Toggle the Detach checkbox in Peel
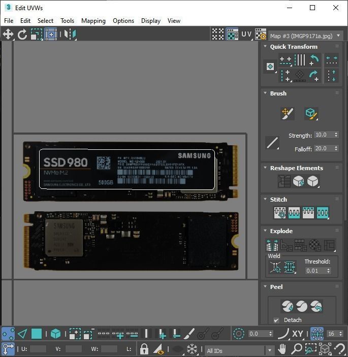The width and height of the screenshot is (348, 357). pos(276,320)
